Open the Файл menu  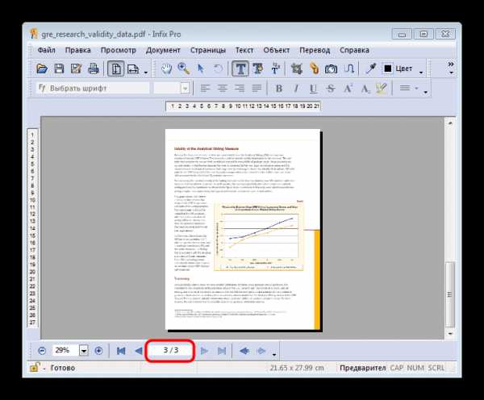[46, 50]
